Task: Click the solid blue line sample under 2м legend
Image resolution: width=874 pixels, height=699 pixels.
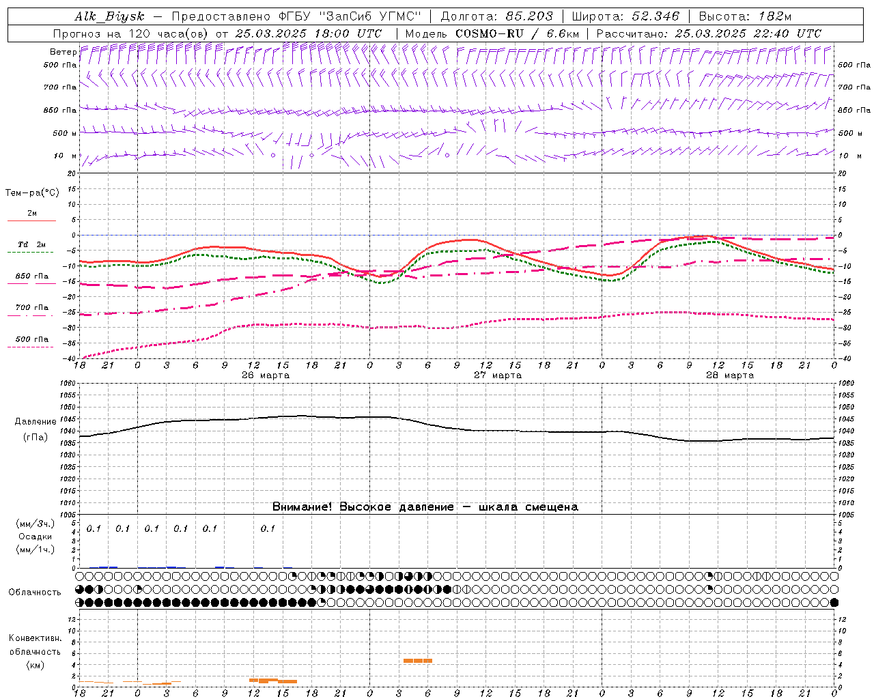Action: pos(31,221)
